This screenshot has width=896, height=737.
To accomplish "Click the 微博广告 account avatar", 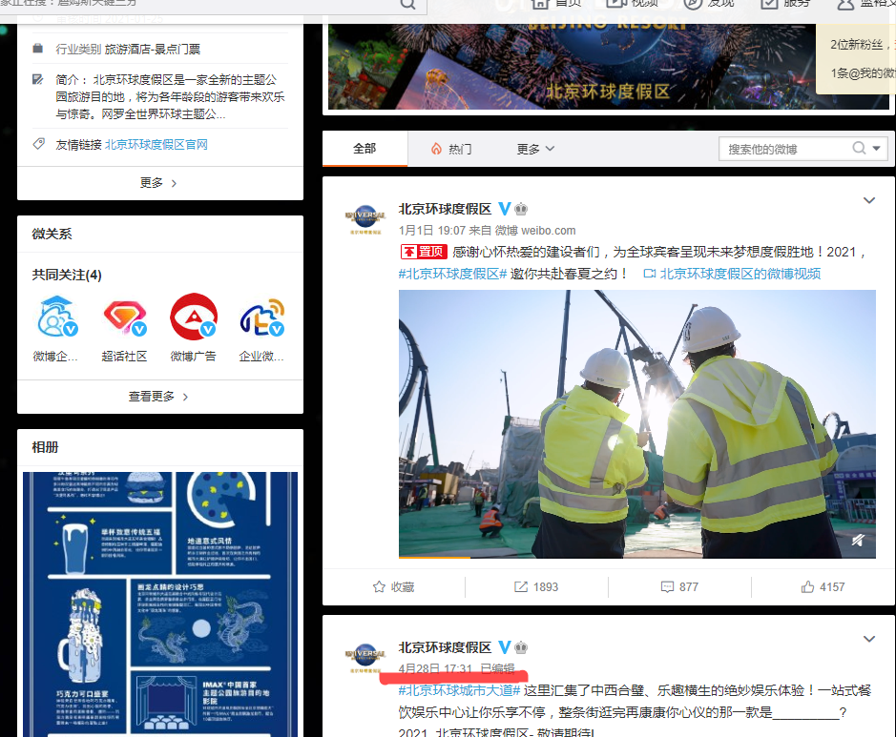I will point(193,317).
